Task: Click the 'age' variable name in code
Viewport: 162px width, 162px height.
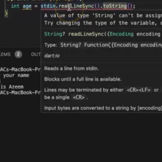Action: 27,6
